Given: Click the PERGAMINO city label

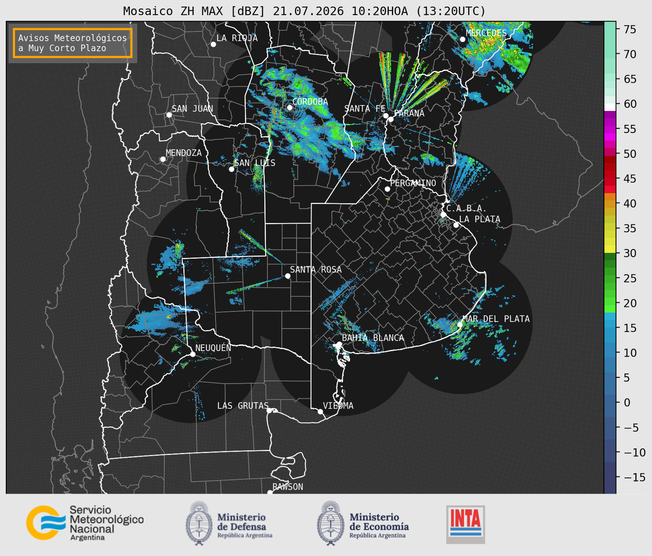Looking at the screenshot, I should [413, 183].
